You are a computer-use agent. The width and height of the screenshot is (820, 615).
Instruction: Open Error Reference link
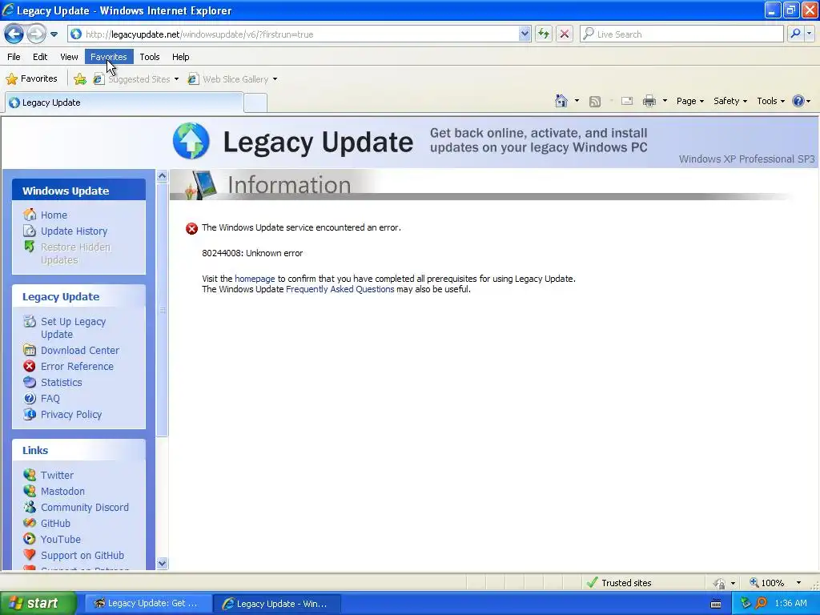(77, 367)
